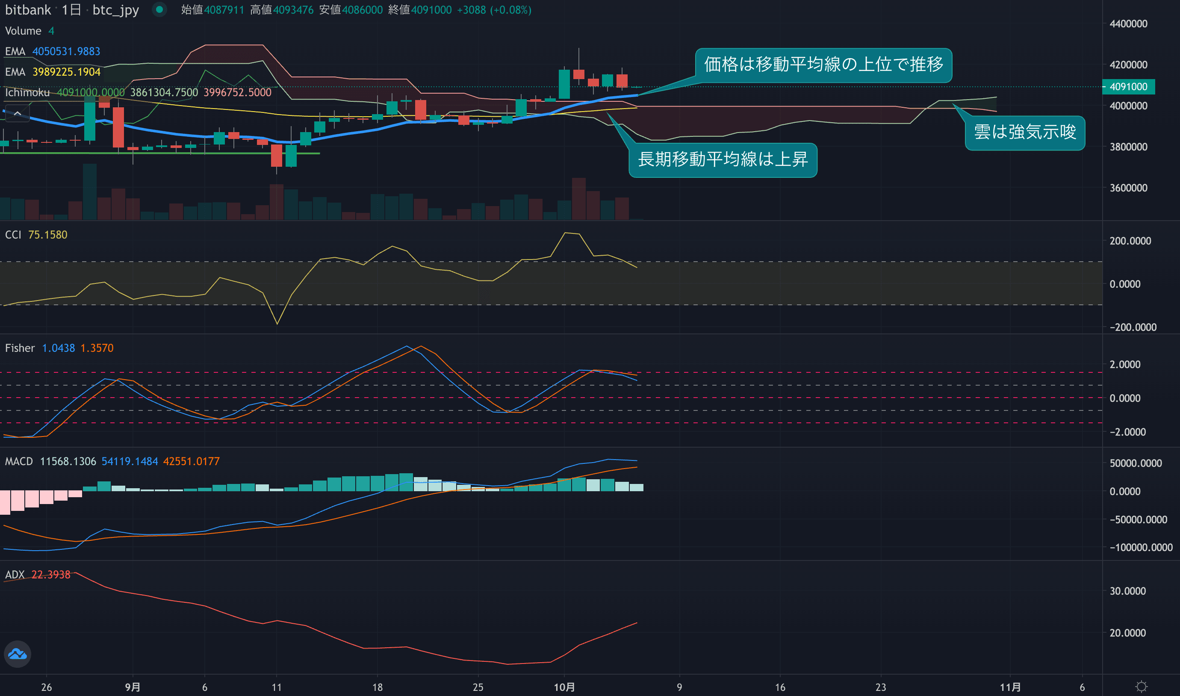Click the green market status dot
Screen dimensions: 1180x696
click(159, 9)
